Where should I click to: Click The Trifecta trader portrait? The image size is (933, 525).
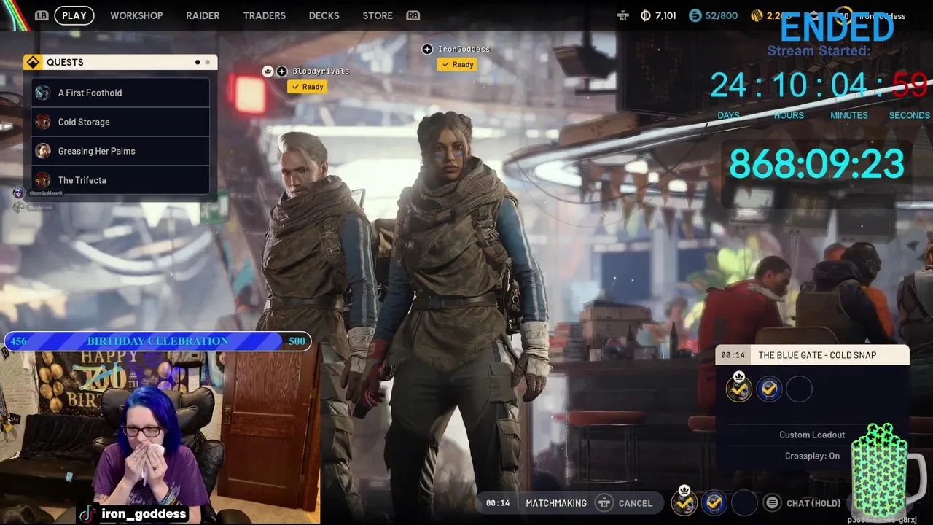[x=43, y=180]
